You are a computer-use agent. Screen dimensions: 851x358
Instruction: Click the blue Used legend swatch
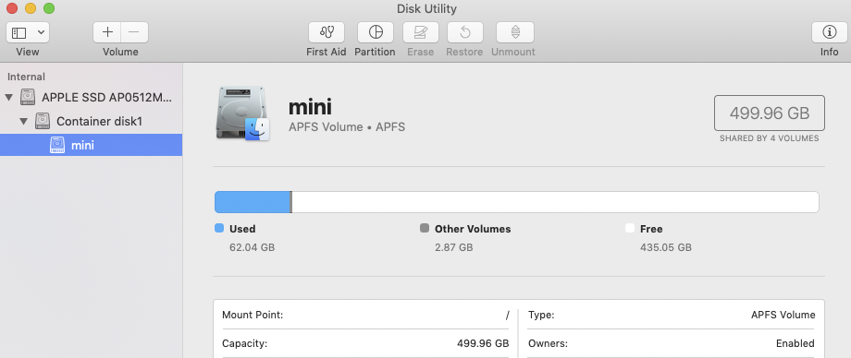219,229
